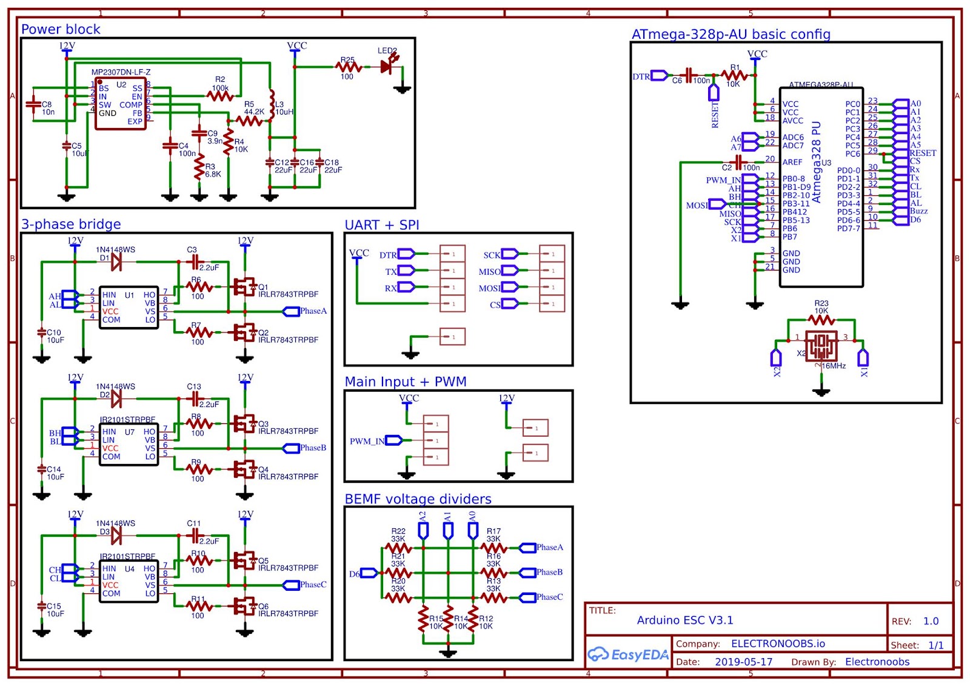Click the EasyEDA logo

tap(628, 654)
